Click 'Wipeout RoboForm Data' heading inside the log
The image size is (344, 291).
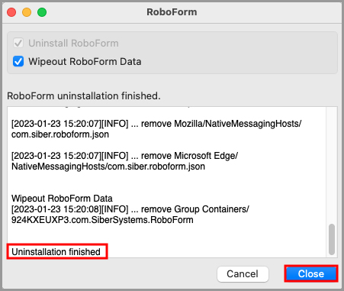click(x=62, y=199)
